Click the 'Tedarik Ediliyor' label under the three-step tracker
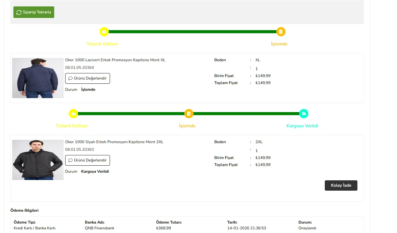 tap(72, 126)
